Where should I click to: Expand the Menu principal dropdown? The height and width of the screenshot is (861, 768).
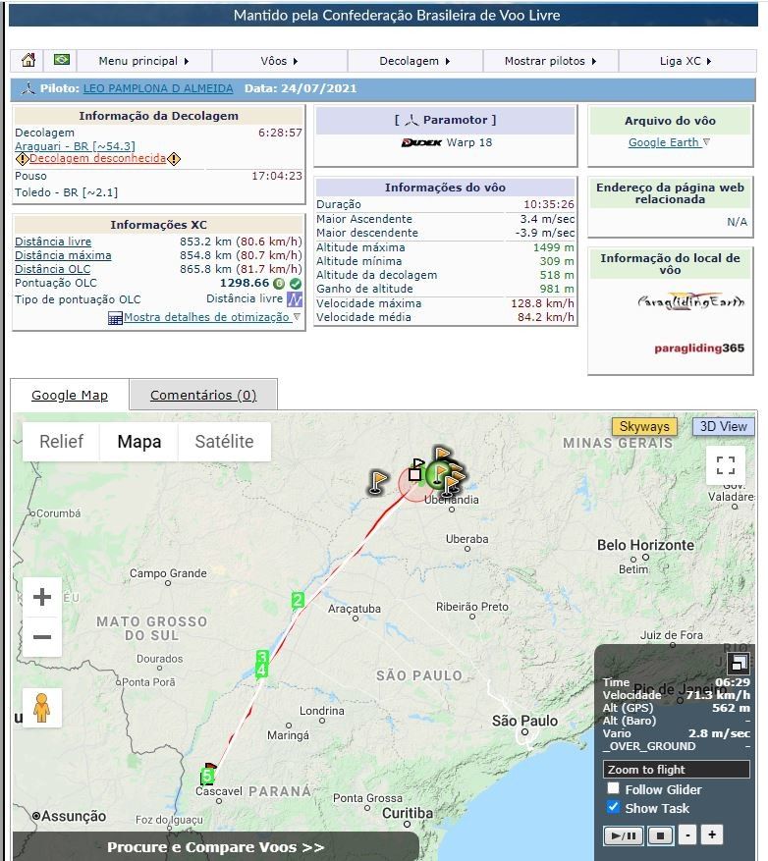[143, 61]
